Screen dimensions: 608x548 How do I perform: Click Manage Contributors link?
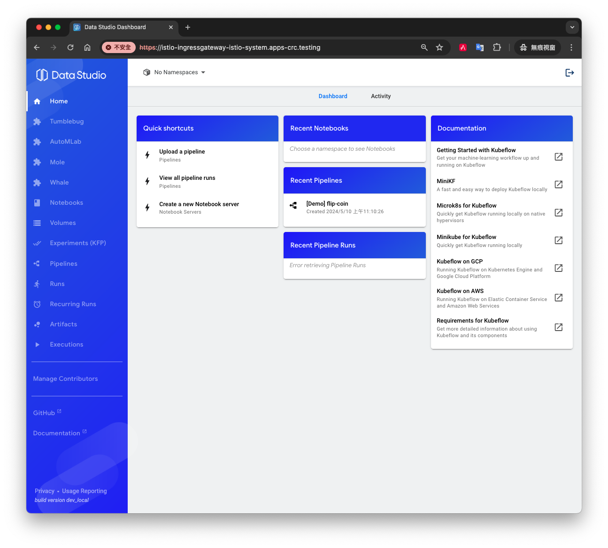65,379
